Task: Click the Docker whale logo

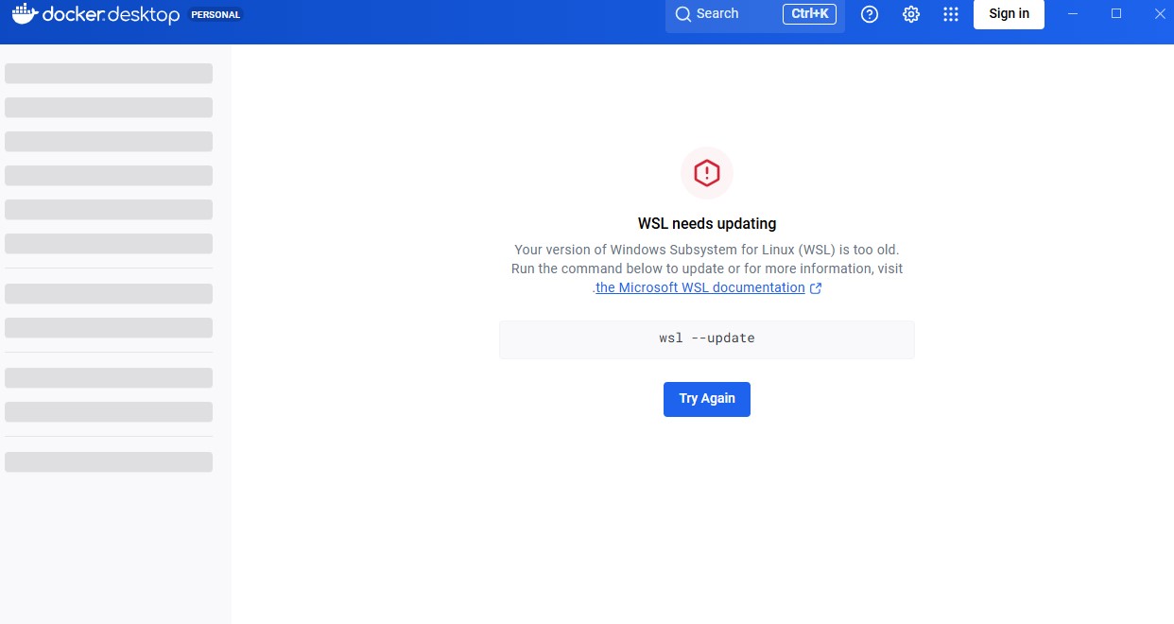Action: coord(25,14)
